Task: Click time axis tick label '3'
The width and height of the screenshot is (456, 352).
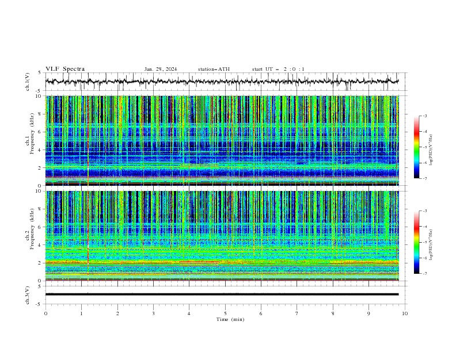Action: coord(153,313)
